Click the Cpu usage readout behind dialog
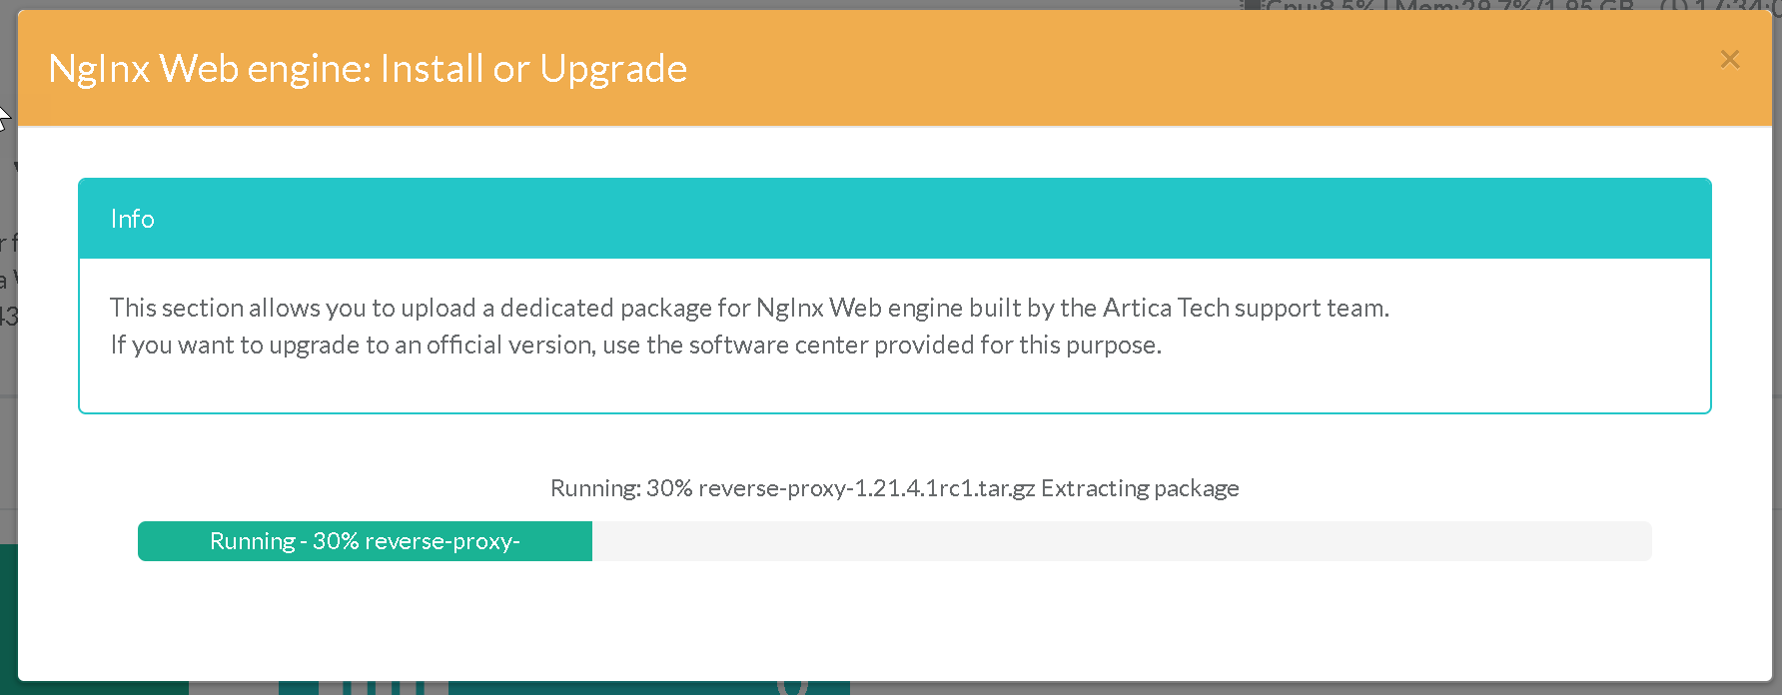The height and width of the screenshot is (695, 1782). click(1319, 6)
